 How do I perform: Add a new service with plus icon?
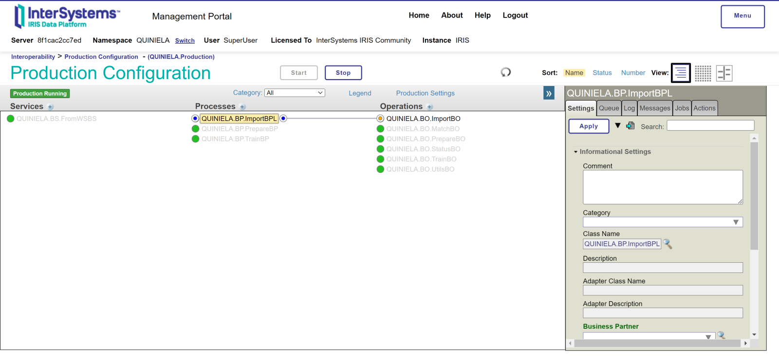pos(51,107)
